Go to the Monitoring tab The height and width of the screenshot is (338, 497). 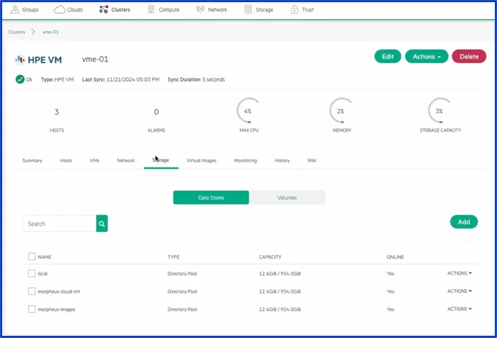click(245, 161)
